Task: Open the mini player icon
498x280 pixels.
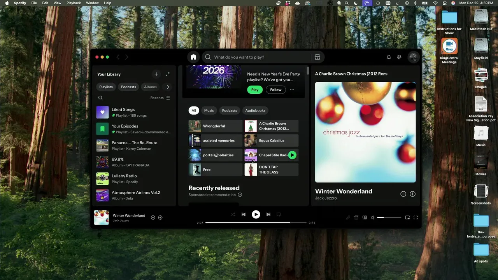Action: (407, 218)
